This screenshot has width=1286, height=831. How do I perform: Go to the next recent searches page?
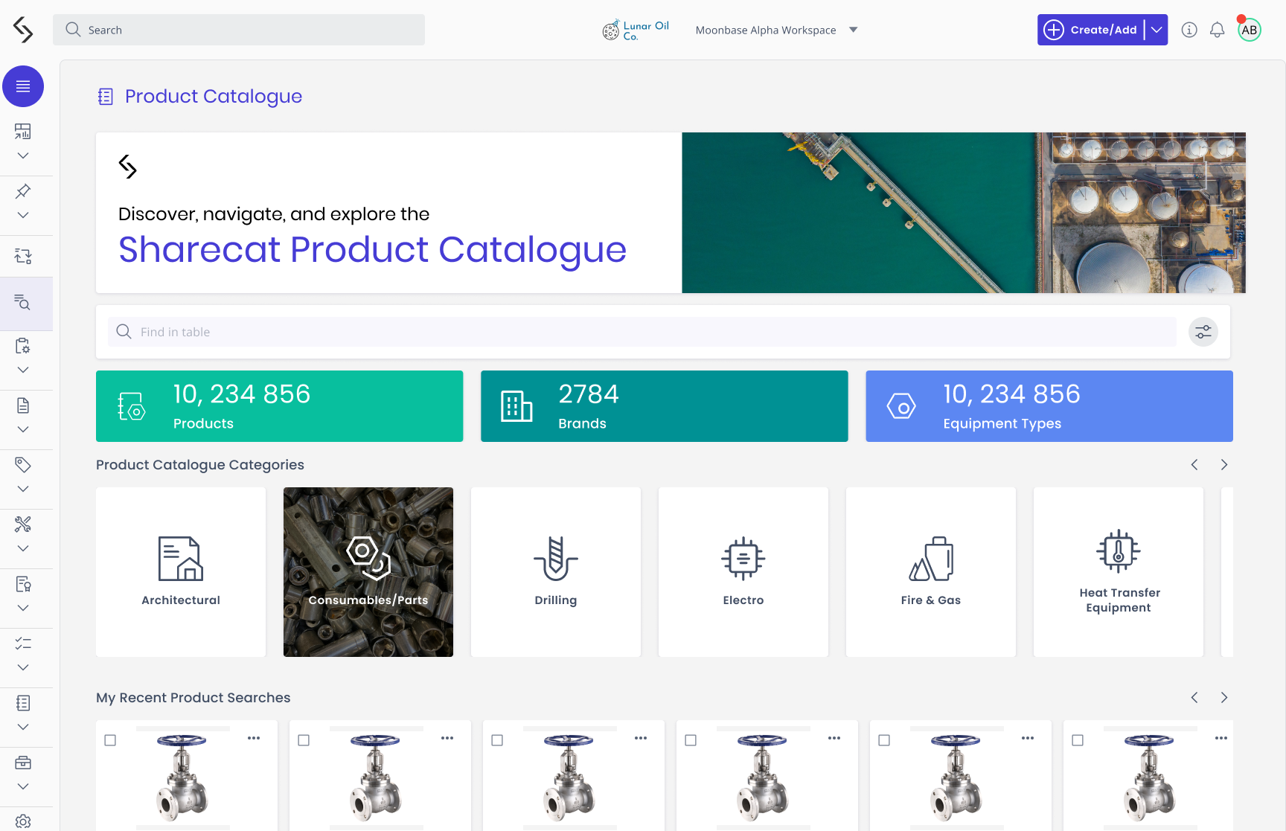tap(1224, 698)
